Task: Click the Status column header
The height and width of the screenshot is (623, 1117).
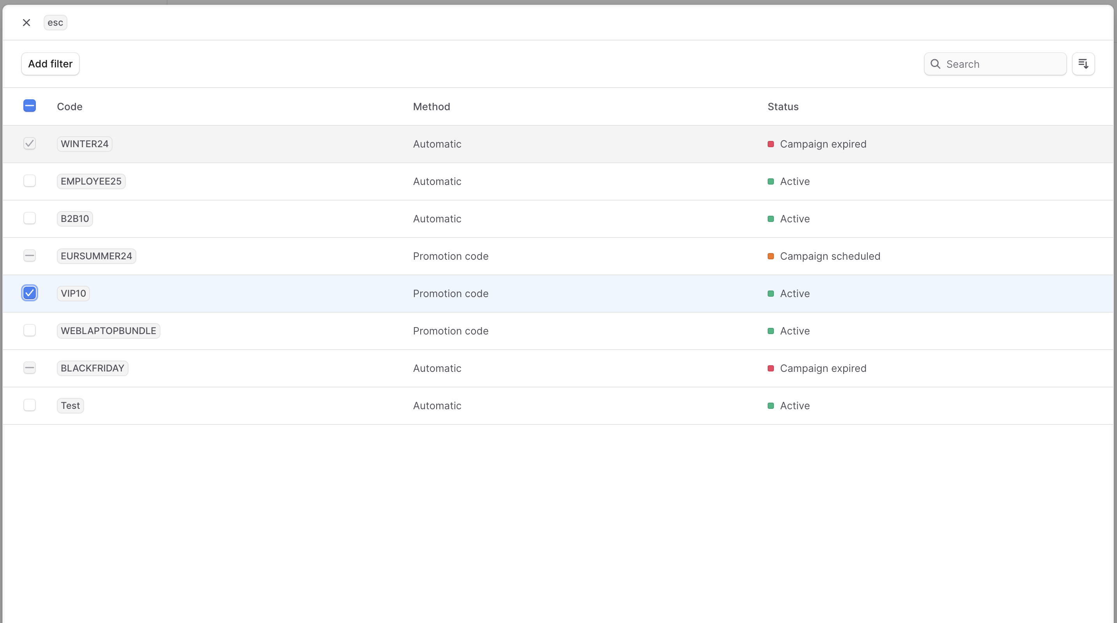Action: 783,107
